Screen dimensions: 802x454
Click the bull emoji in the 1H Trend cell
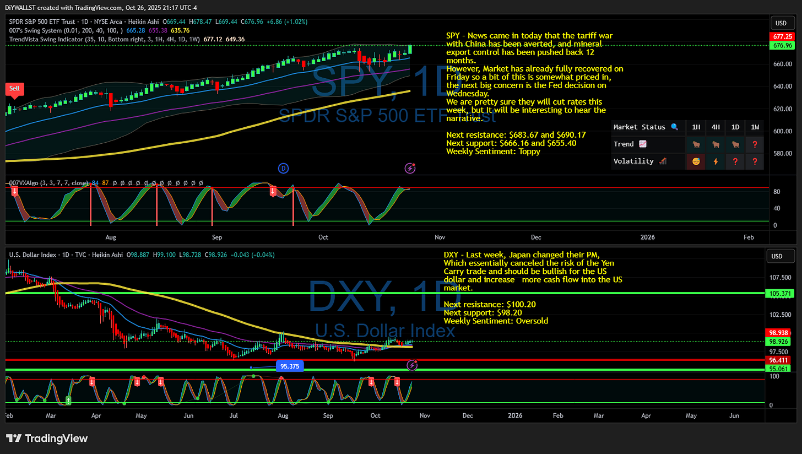point(696,144)
